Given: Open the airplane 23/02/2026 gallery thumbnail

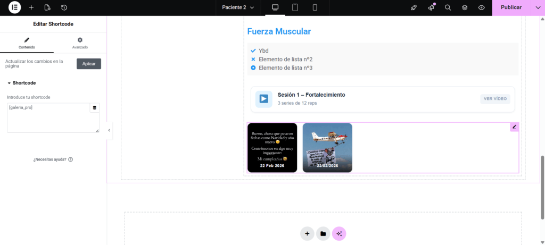Looking at the screenshot, I should [x=327, y=148].
